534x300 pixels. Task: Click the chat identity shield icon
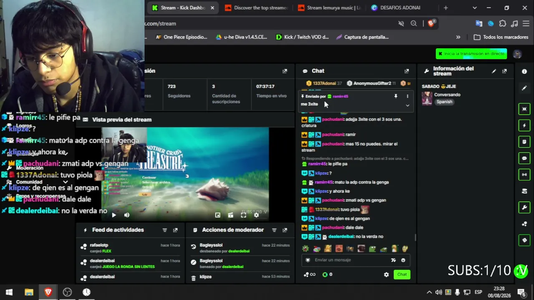(x=308, y=260)
